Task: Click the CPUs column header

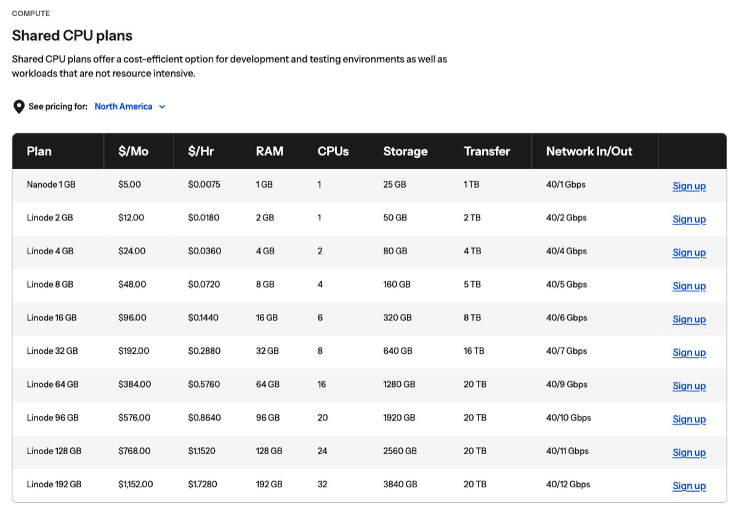Action: [x=333, y=151]
